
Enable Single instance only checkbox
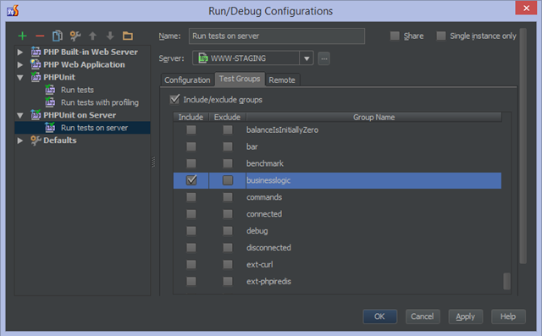click(441, 36)
